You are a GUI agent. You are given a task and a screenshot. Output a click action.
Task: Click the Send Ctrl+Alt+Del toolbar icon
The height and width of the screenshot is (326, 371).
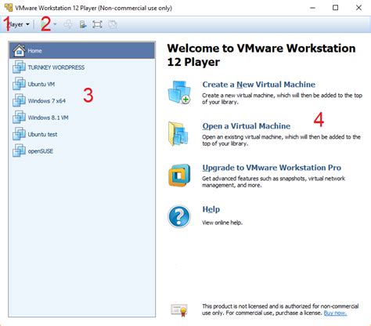(68, 24)
